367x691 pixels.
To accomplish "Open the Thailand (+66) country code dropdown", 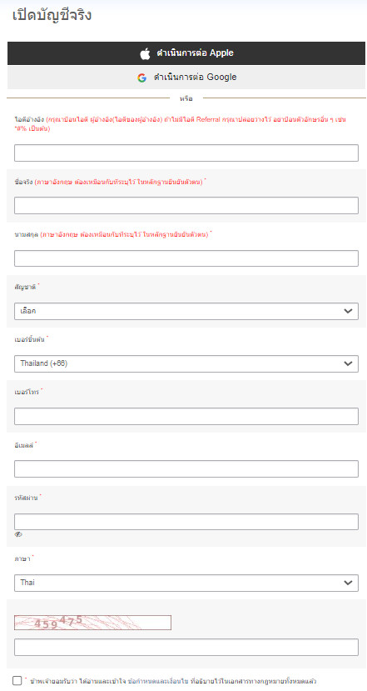I will click(x=186, y=363).
